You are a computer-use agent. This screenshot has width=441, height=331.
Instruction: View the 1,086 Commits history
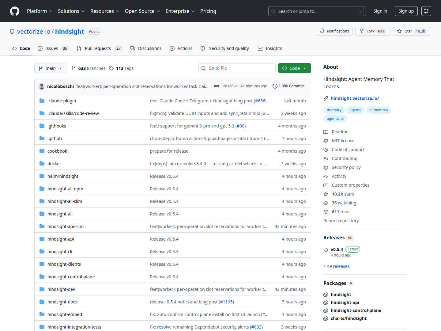pyautogui.click(x=288, y=86)
